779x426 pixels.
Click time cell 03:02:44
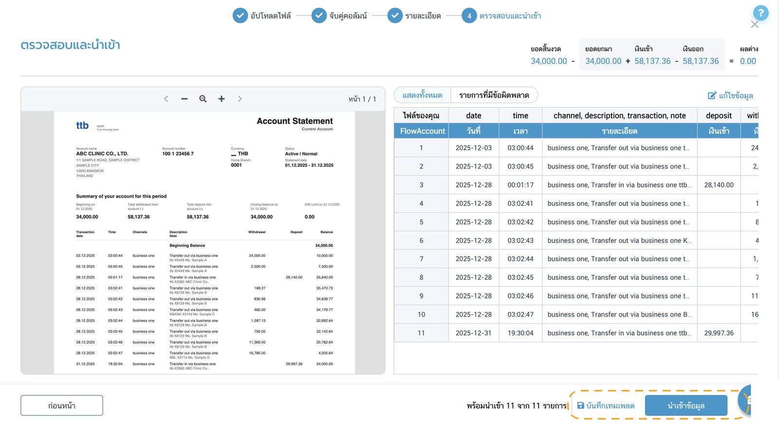520,259
